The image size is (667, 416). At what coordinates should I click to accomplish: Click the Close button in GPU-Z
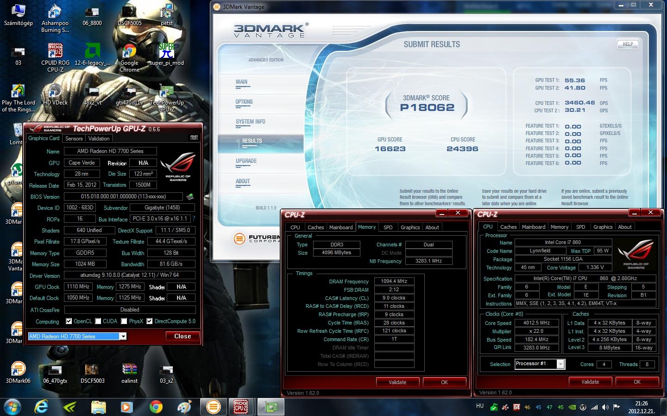(182, 336)
